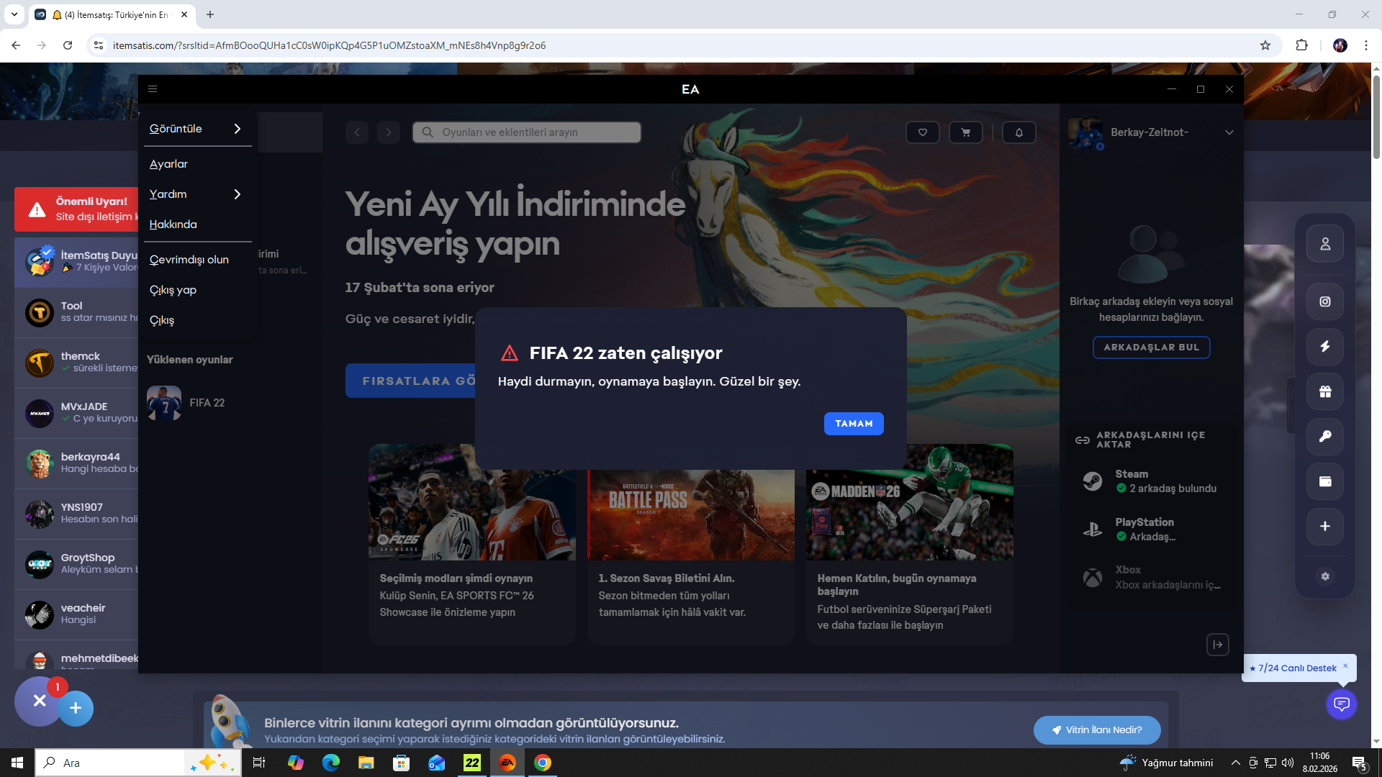Go forward in EA app navigation

(389, 132)
